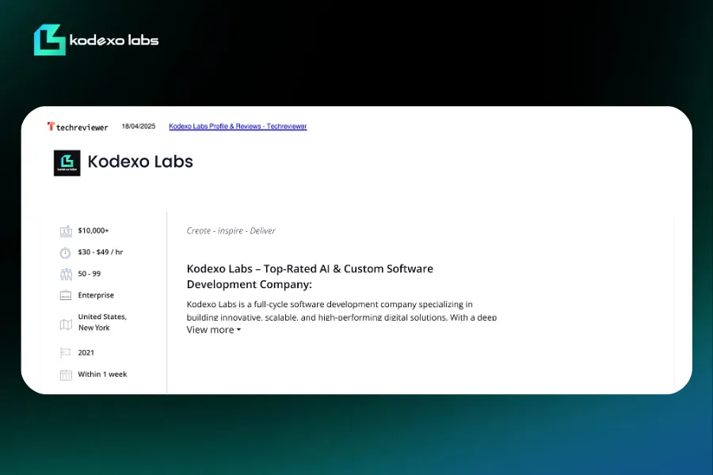This screenshot has width=713, height=475.
Task: Click the founded year flag icon
Action: click(x=66, y=353)
